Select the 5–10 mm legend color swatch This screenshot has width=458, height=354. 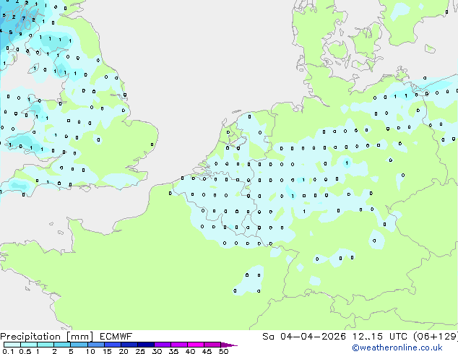[79, 345]
